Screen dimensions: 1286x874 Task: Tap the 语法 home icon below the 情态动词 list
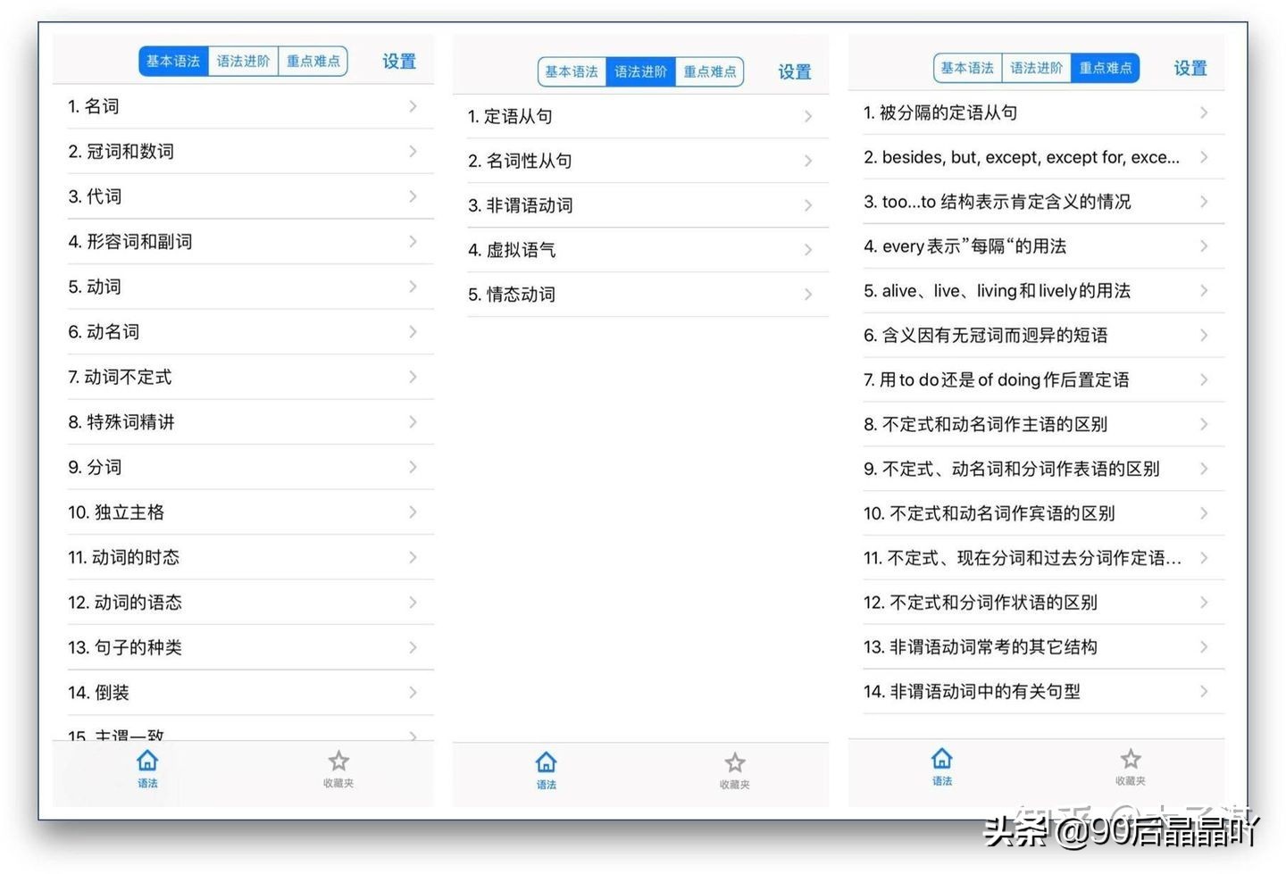click(x=546, y=768)
